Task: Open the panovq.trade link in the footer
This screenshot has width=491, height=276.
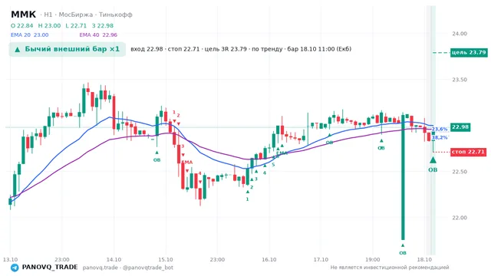Action: pos(101,268)
